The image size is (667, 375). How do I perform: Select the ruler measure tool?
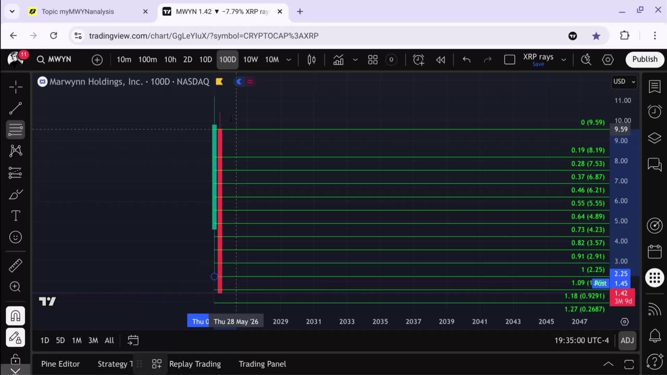(x=16, y=265)
